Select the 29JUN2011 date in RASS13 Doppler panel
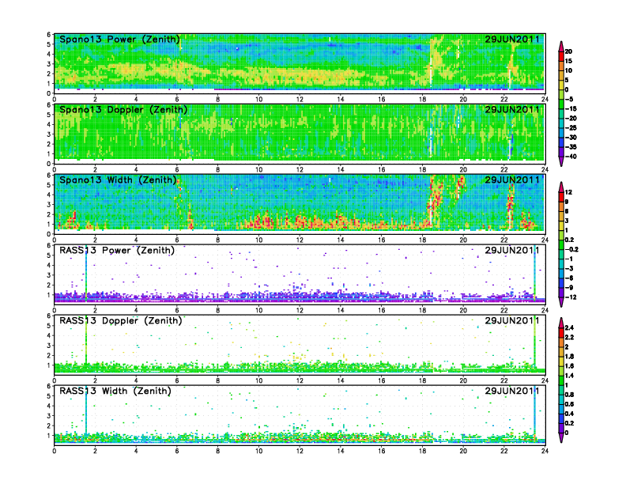 [512, 320]
